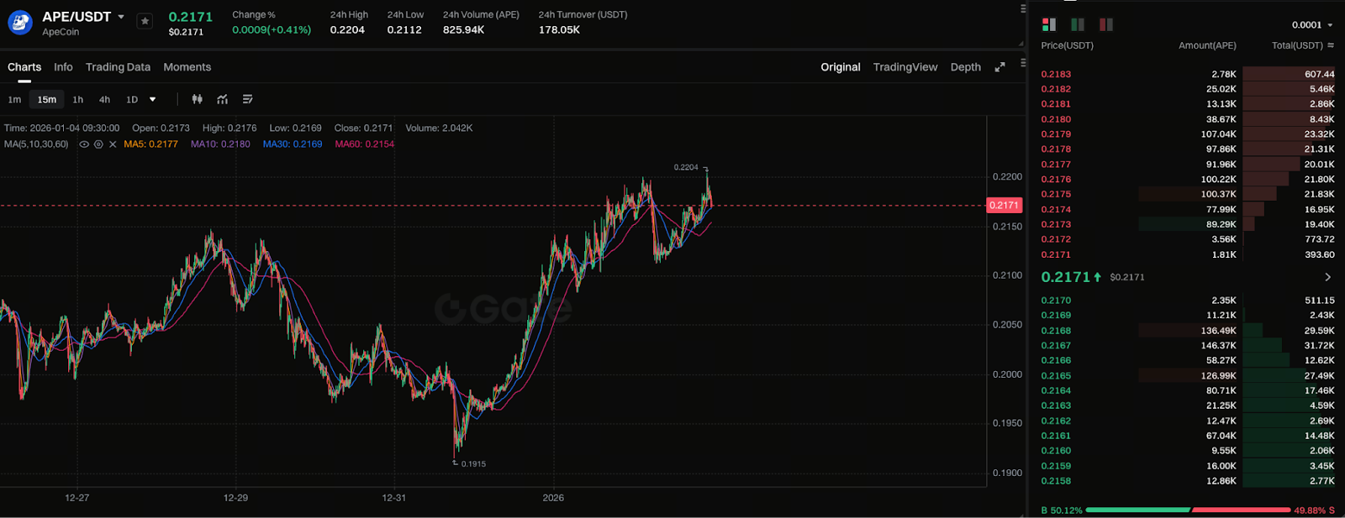1345x518 pixels.
Task: Switch chart to TradingView view
Action: pos(905,67)
